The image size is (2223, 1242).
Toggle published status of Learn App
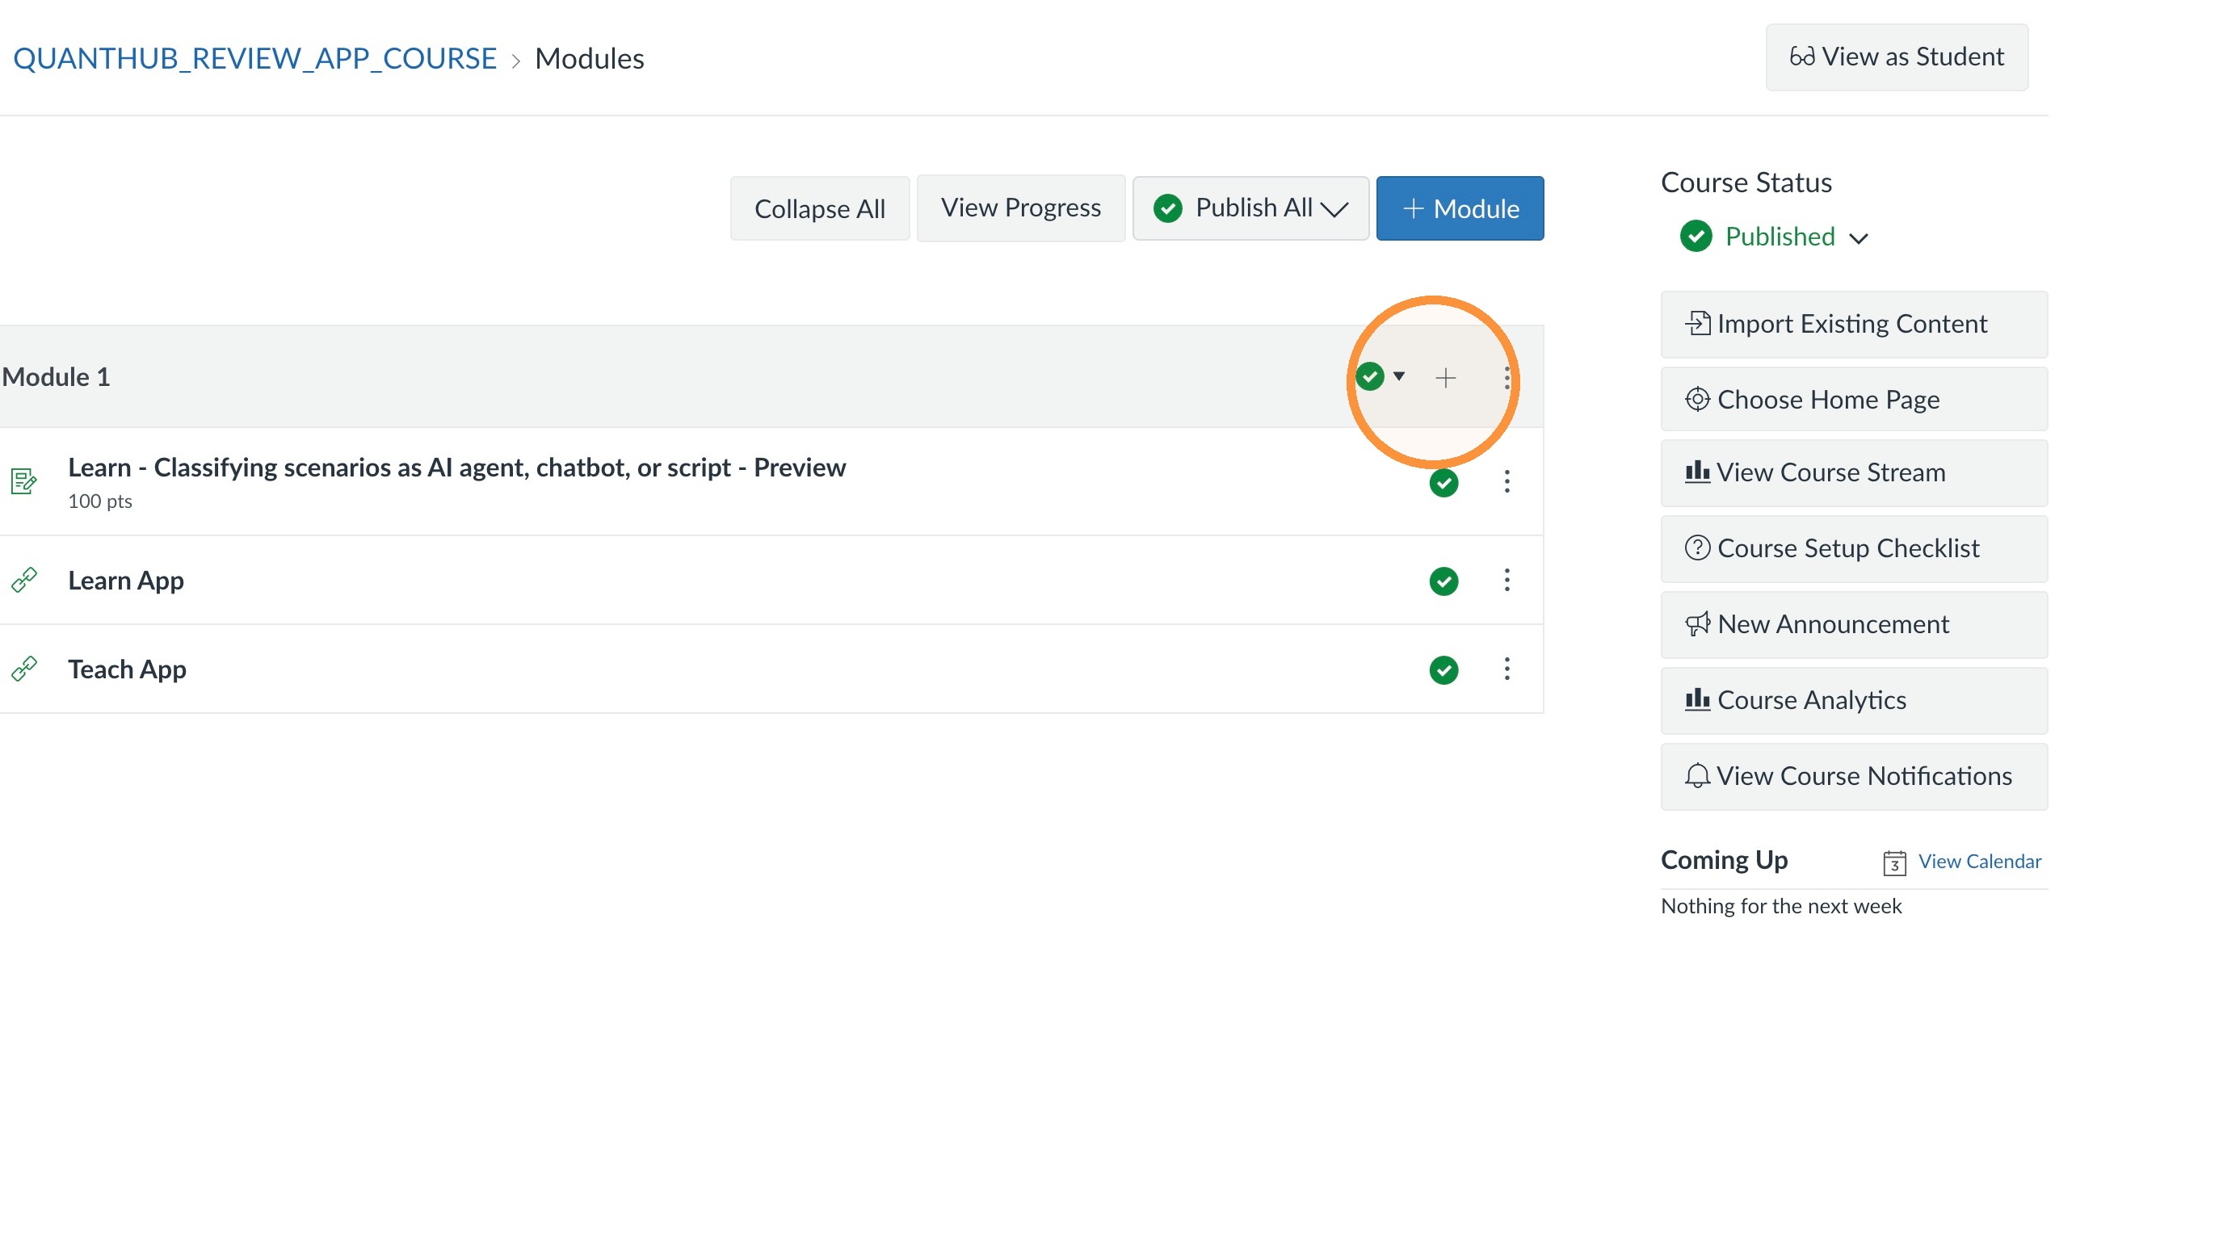[1443, 581]
